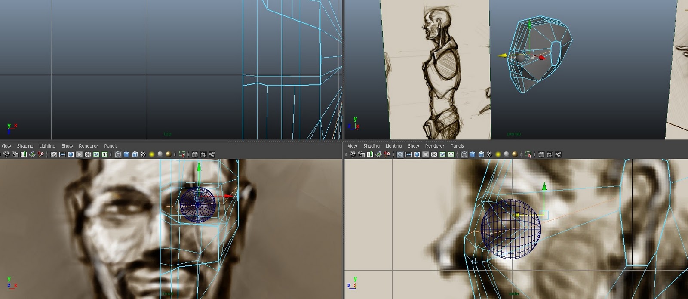
Task: Open Show menu in front view panel
Action: pos(67,146)
